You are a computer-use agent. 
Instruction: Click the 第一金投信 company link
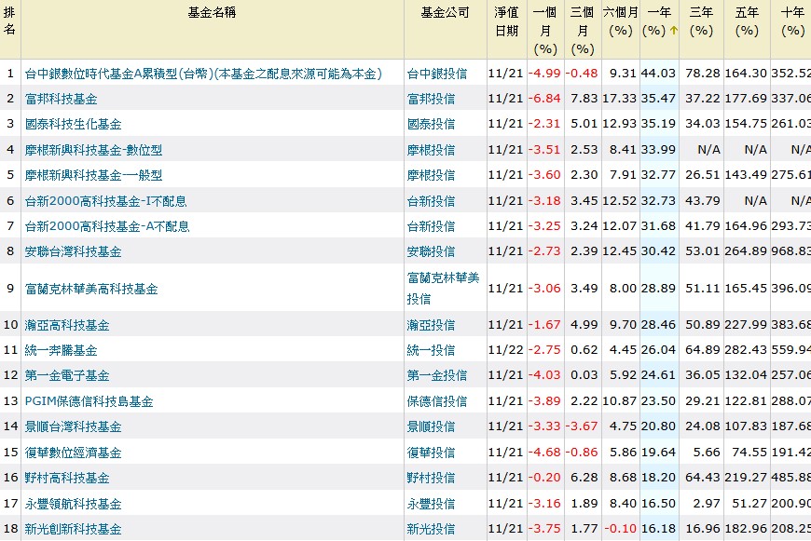437,375
